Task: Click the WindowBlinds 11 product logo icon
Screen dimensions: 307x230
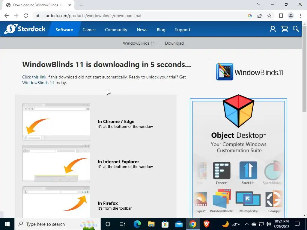Action: pyautogui.click(x=225, y=72)
